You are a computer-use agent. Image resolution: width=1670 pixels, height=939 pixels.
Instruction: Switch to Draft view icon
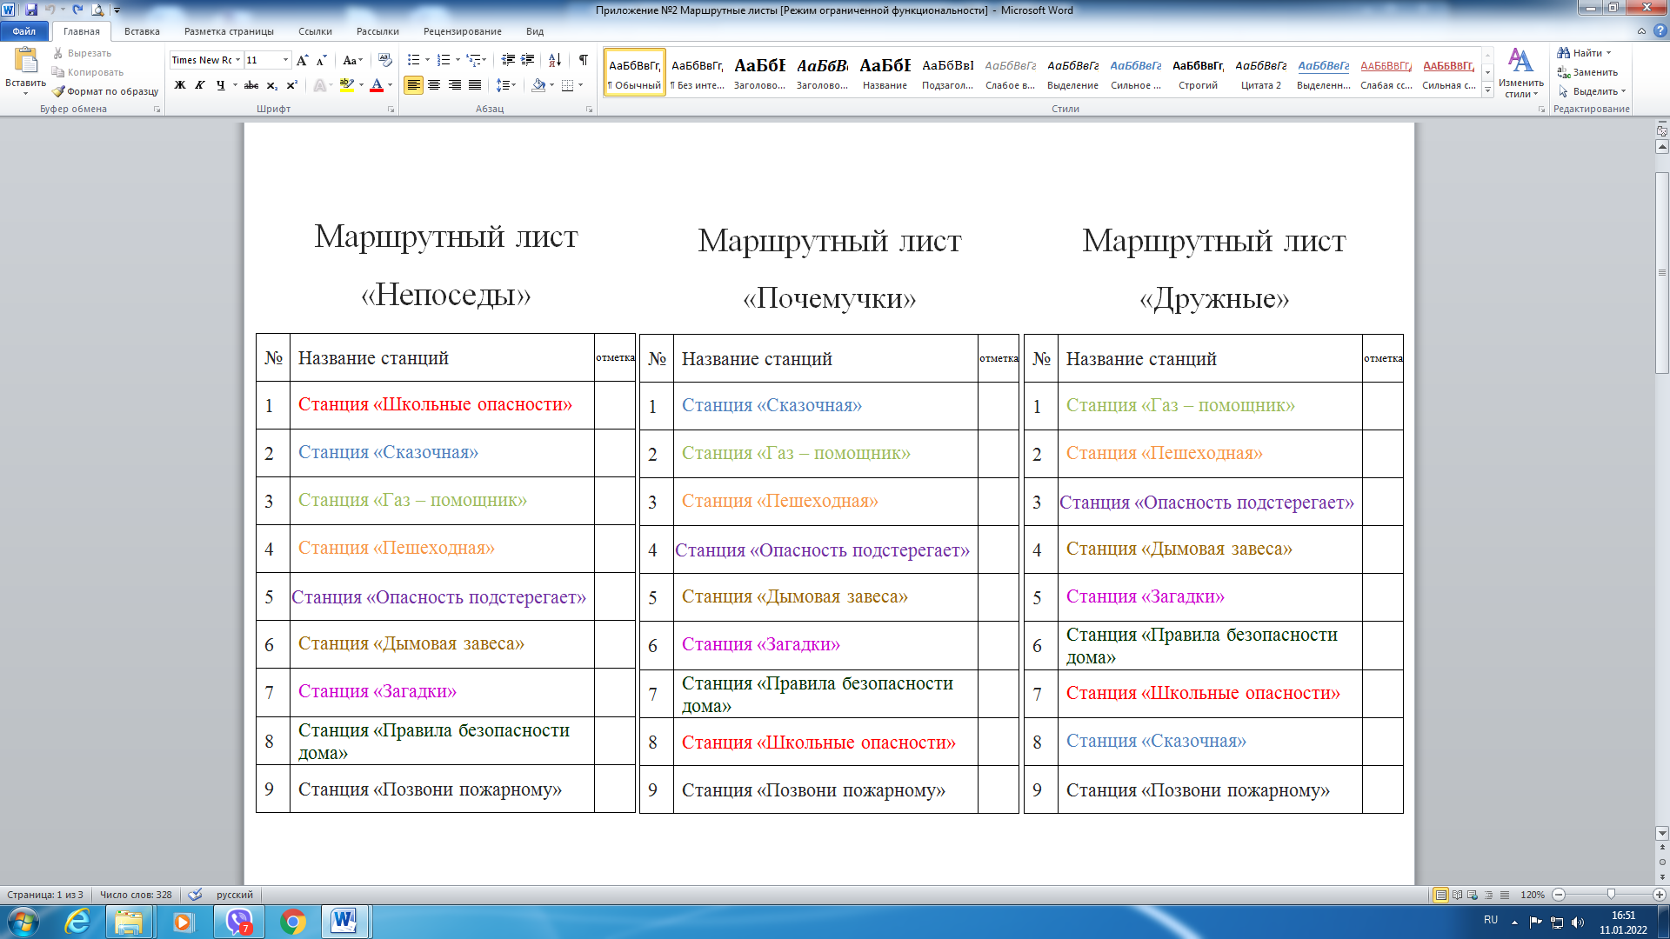click(x=1504, y=895)
